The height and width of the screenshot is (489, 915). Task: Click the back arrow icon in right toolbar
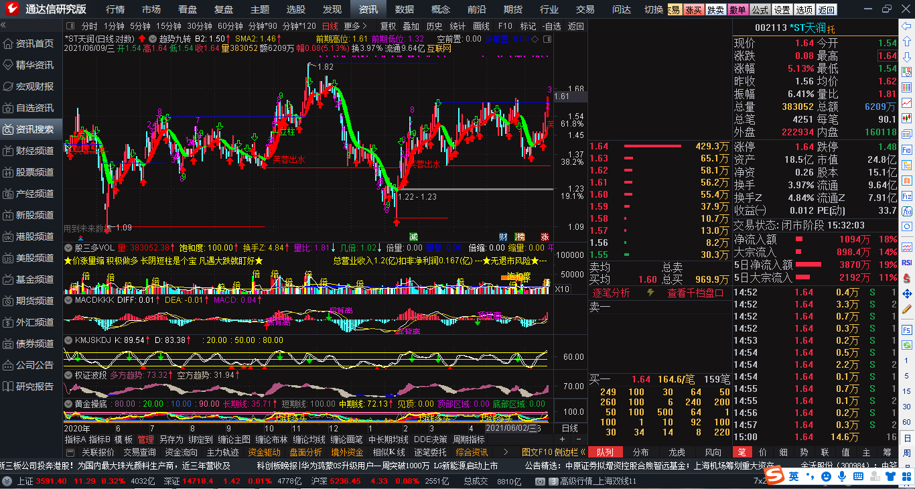pyautogui.click(x=906, y=27)
